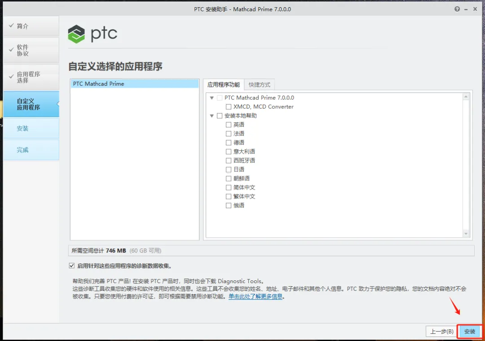This screenshot has width=485, height=341.
Task: Click the 所需空间总计 746 MB status text
Action: [x=99, y=251]
